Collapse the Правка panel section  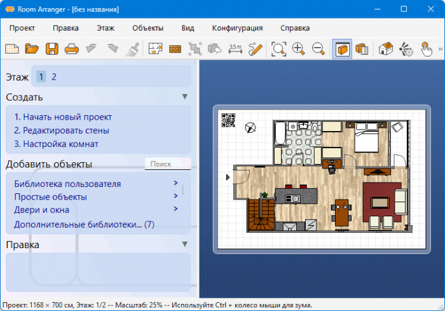tap(185, 244)
